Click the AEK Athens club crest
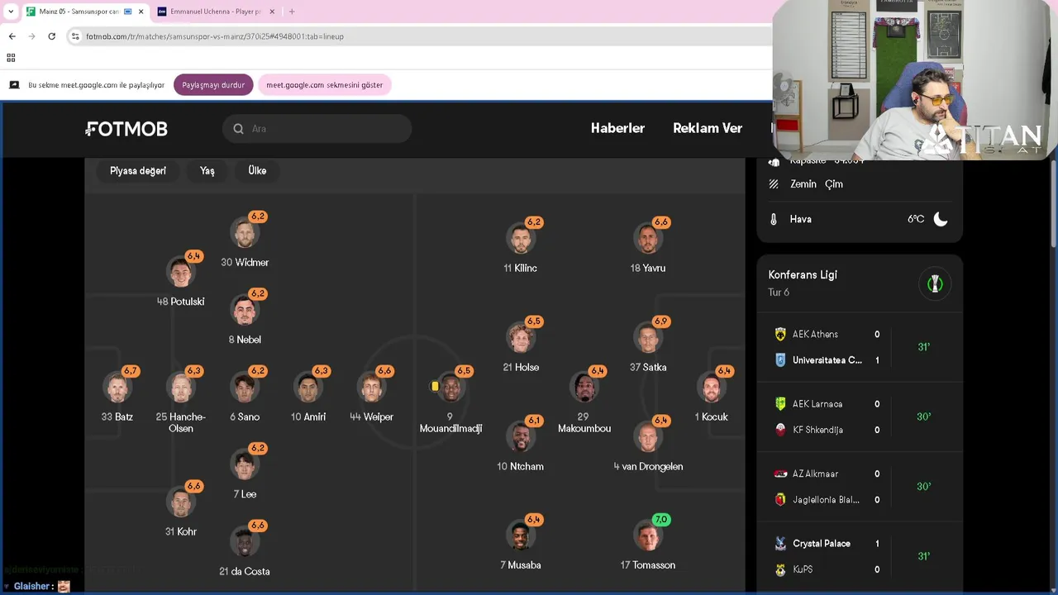Image resolution: width=1058 pixels, height=595 pixels. click(x=780, y=335)
